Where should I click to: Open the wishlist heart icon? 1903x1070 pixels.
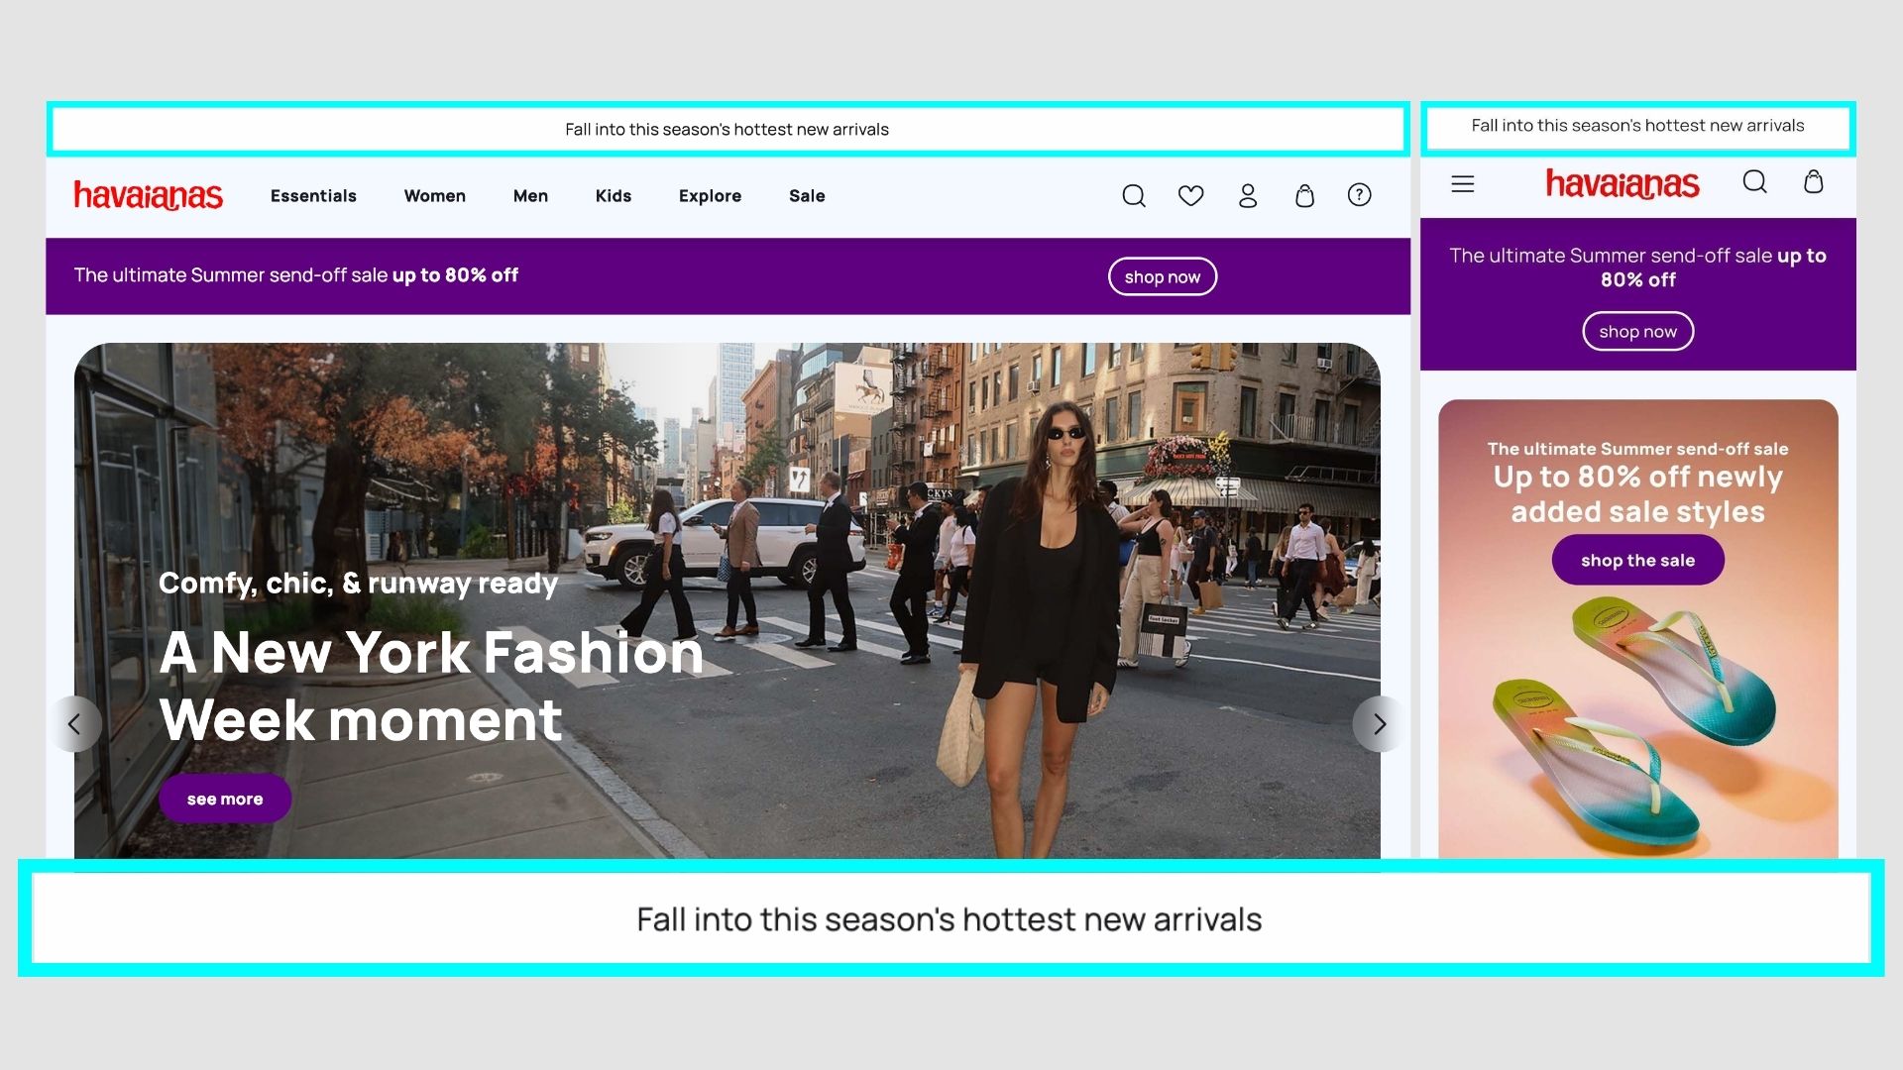coord(1190,196)
